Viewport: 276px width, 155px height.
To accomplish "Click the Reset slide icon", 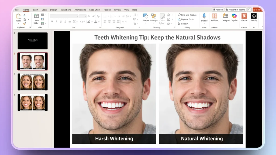I will (43, 19).
